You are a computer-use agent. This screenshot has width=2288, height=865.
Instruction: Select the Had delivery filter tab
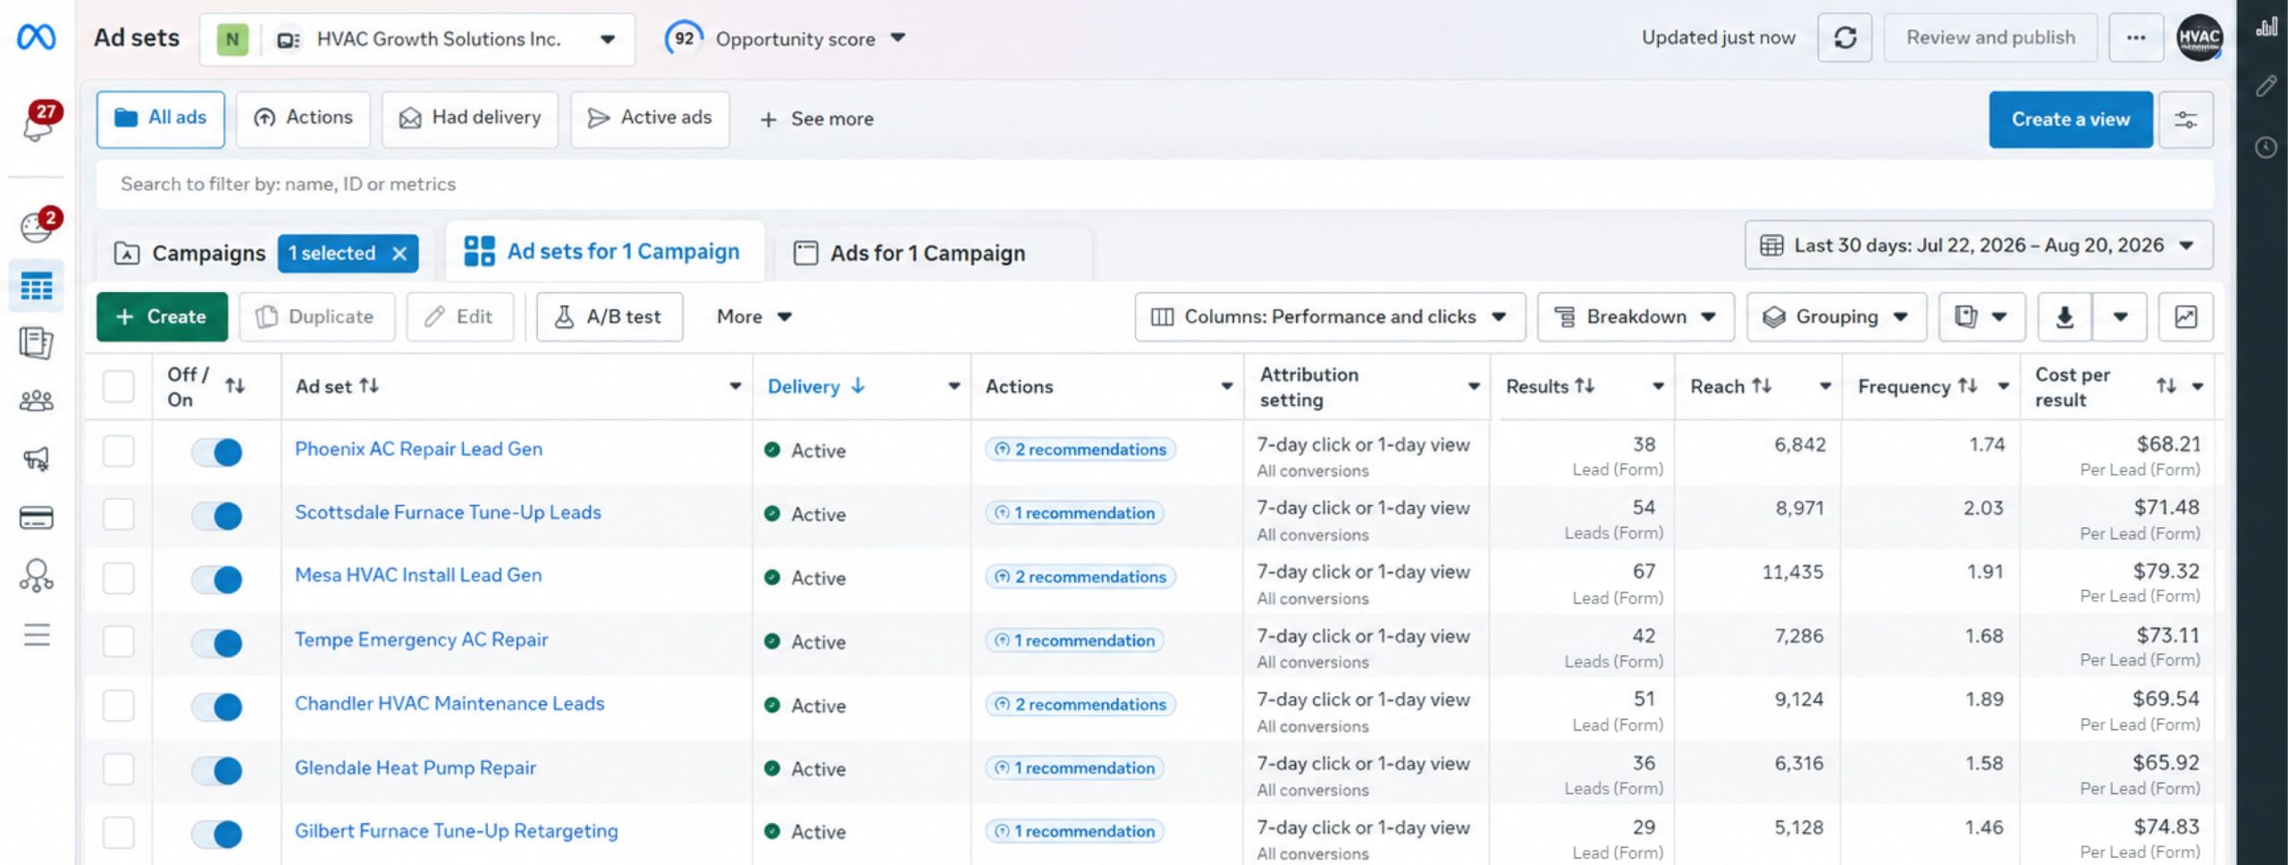[x=470, y=118]
